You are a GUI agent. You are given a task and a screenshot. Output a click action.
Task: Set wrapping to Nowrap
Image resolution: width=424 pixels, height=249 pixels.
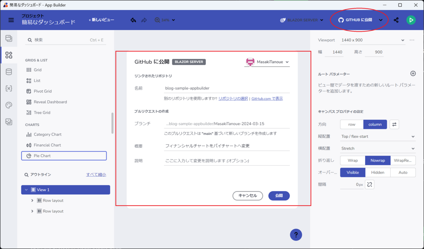tap(378, 160)
